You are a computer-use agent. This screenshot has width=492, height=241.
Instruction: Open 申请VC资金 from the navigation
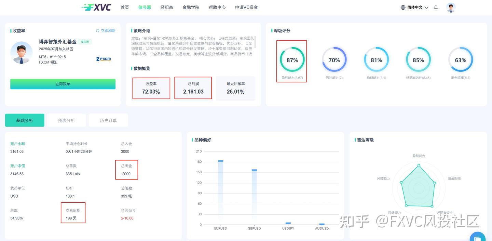(x=246, y=7)
